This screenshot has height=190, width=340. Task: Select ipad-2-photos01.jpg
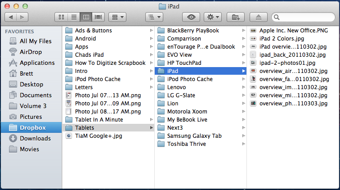(x=293, y=63)
